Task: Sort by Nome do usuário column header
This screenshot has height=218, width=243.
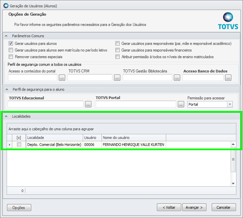Action: (x=134, y=138)
